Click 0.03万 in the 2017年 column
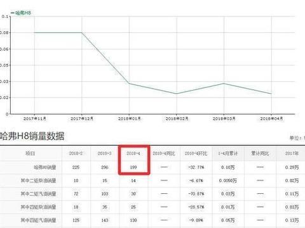Image resolution: width=305 pixels, height=228 pixels. coord(292,207)
